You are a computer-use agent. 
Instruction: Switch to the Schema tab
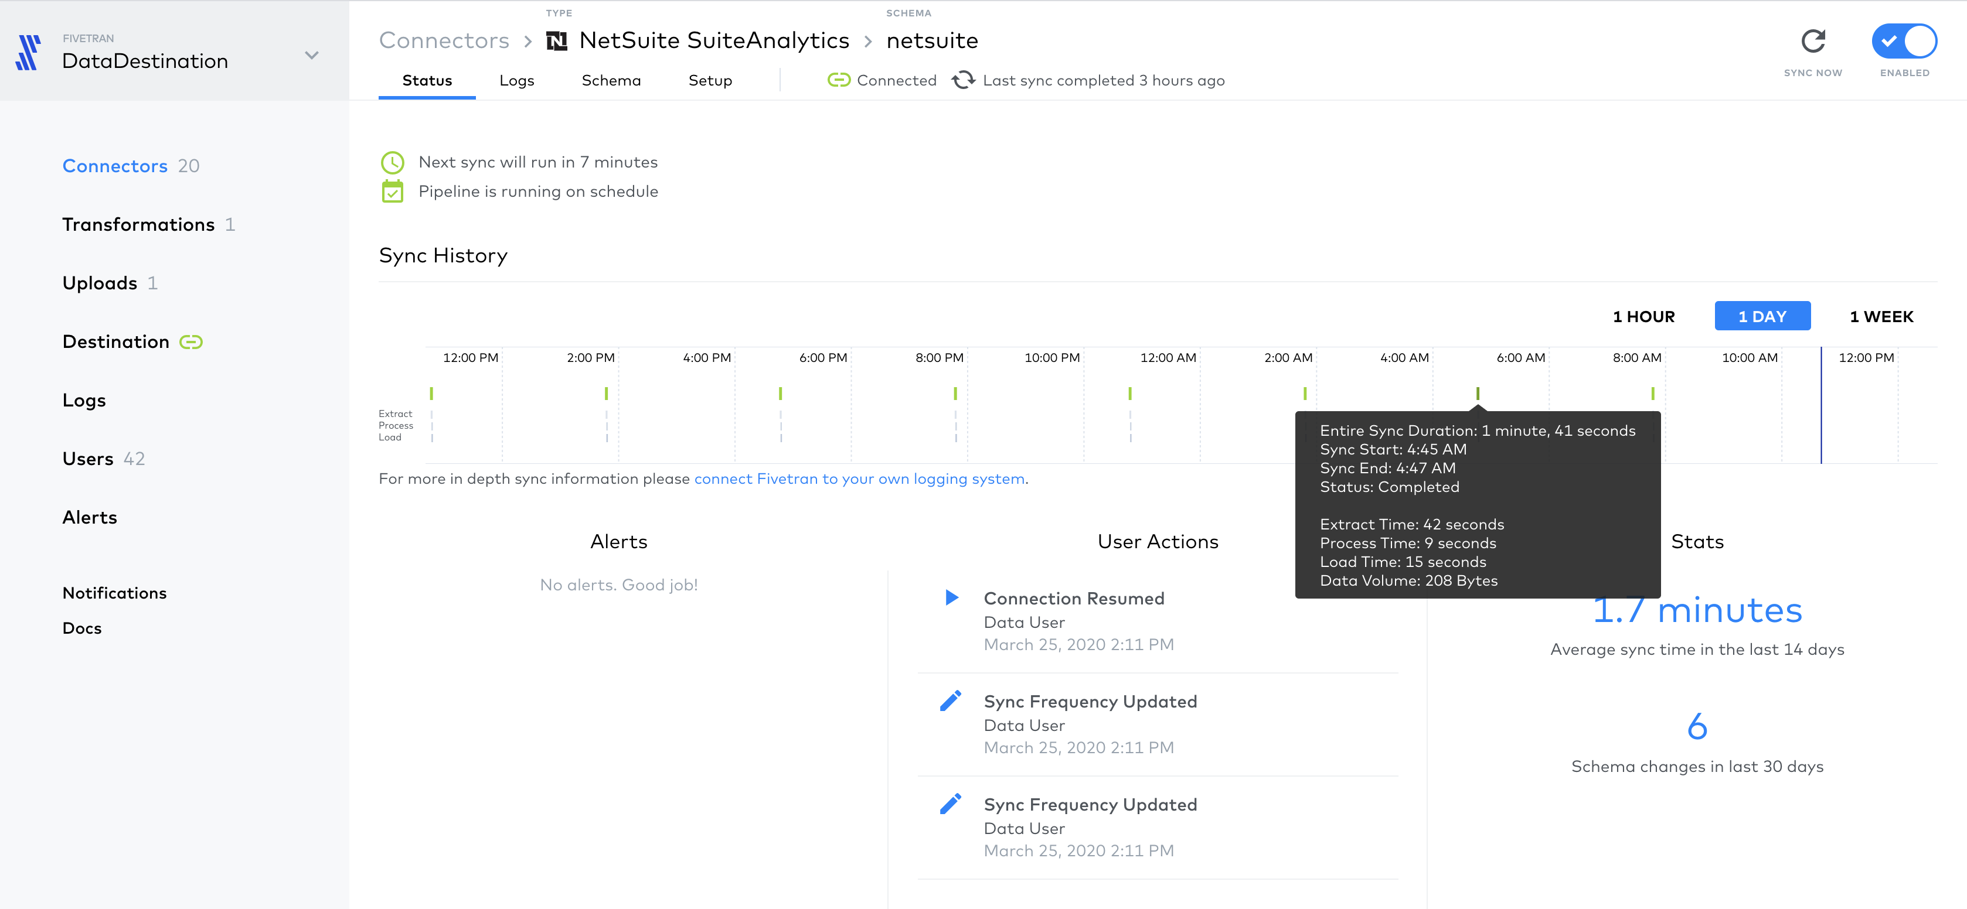coord(611,80)
